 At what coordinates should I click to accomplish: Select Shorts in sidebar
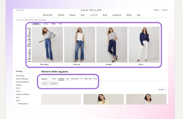coord(18,91)
